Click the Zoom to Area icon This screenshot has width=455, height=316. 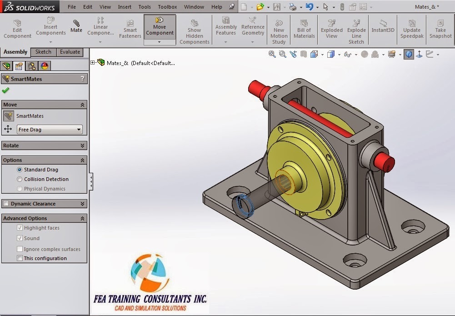click(x=282, y=54)
